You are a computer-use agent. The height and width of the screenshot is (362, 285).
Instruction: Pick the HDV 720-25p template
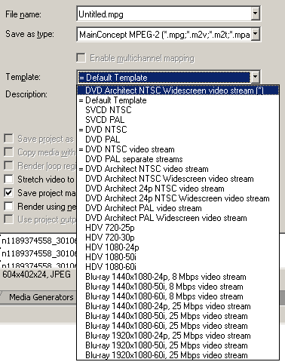tap(178, 228)
